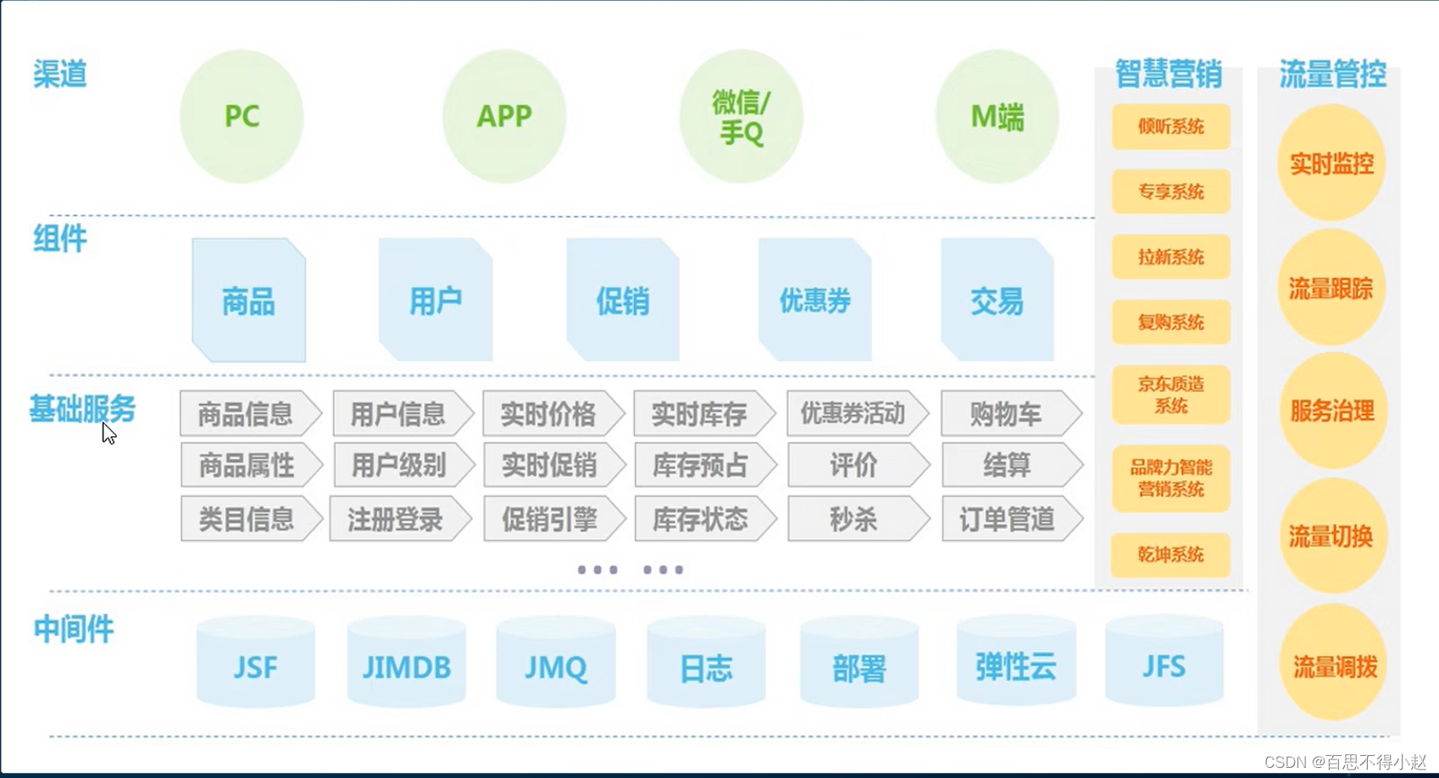The image size is (1439, 778).
Task: Click the 优惠券活动 service arrow
Action: (858, 414)
